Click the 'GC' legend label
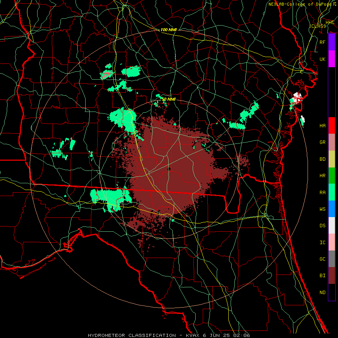Screen dimensions: 338x338 coord(323,259)
